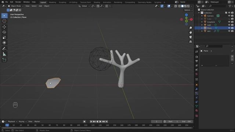Open the Texture properties checker tab

click(197, 116)
